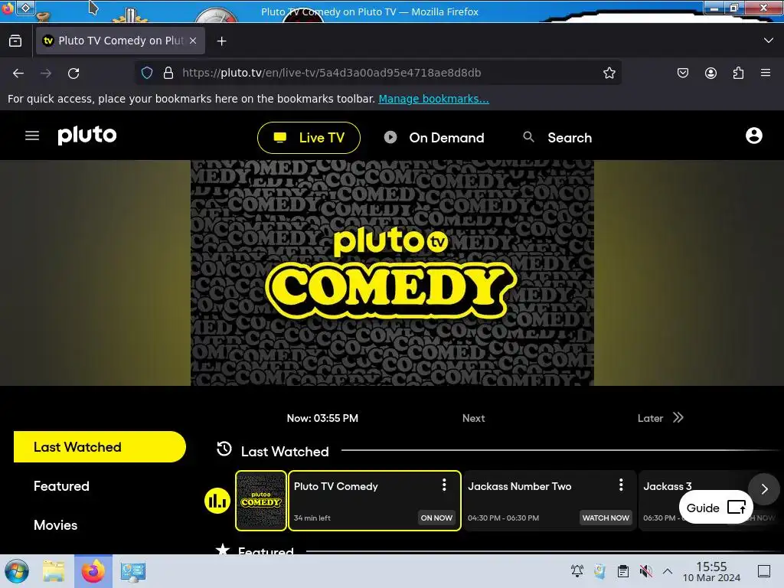Bookmark this page with star icon
This screenshot has width=784, height=588.
(x=609, y=73)
